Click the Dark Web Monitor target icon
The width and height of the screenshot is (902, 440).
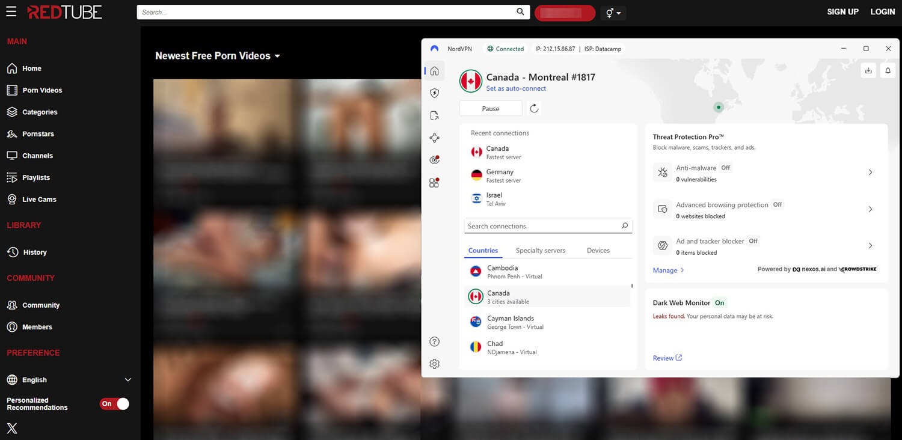click(x=434, y=159)
